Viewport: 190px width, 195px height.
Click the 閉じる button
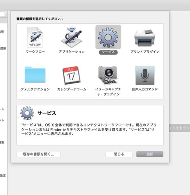pyautogui.click(x=119, y=154)
